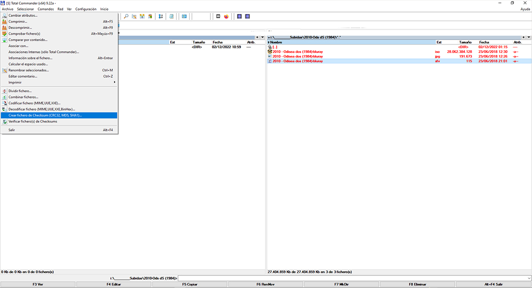This screenshot has width=532, height=288.
Task: Select Comparar por contenido menu entry
Action: 59,40
